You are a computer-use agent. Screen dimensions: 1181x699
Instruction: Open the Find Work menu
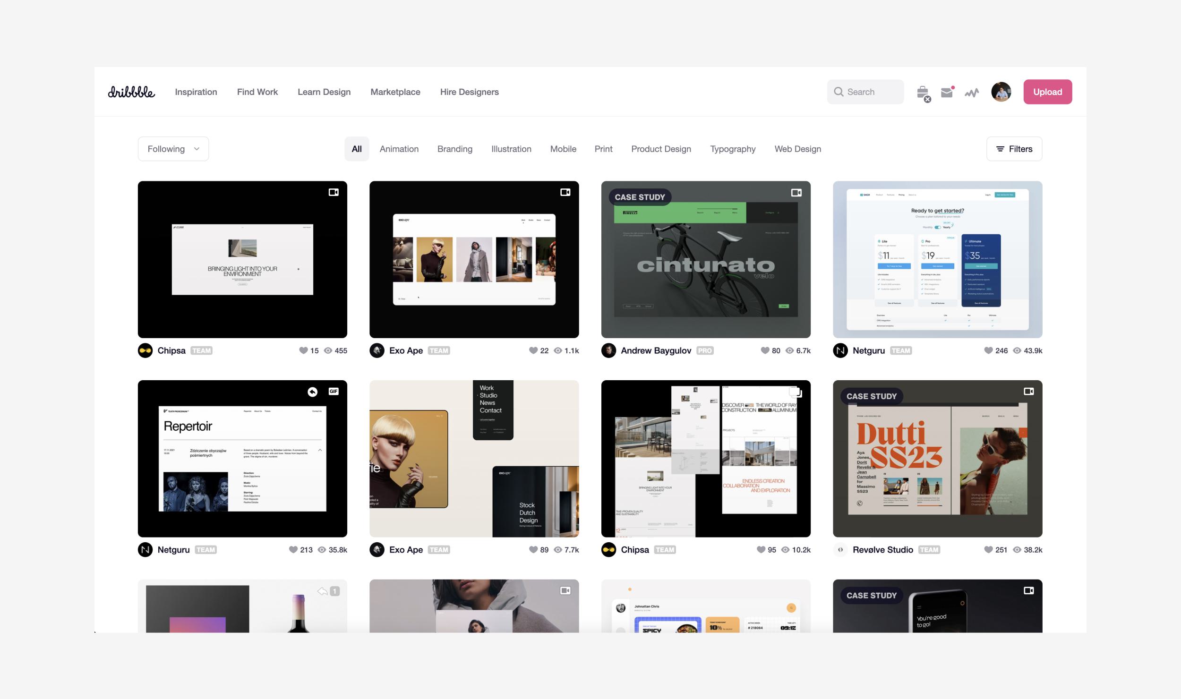[257, 92]
